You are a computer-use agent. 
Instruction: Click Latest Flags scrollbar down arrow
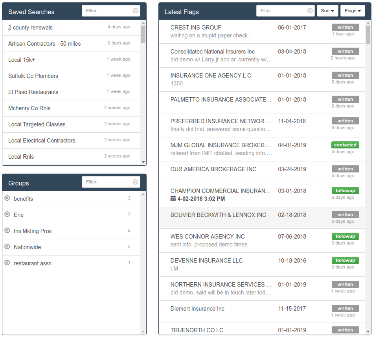tap(368, 331)
